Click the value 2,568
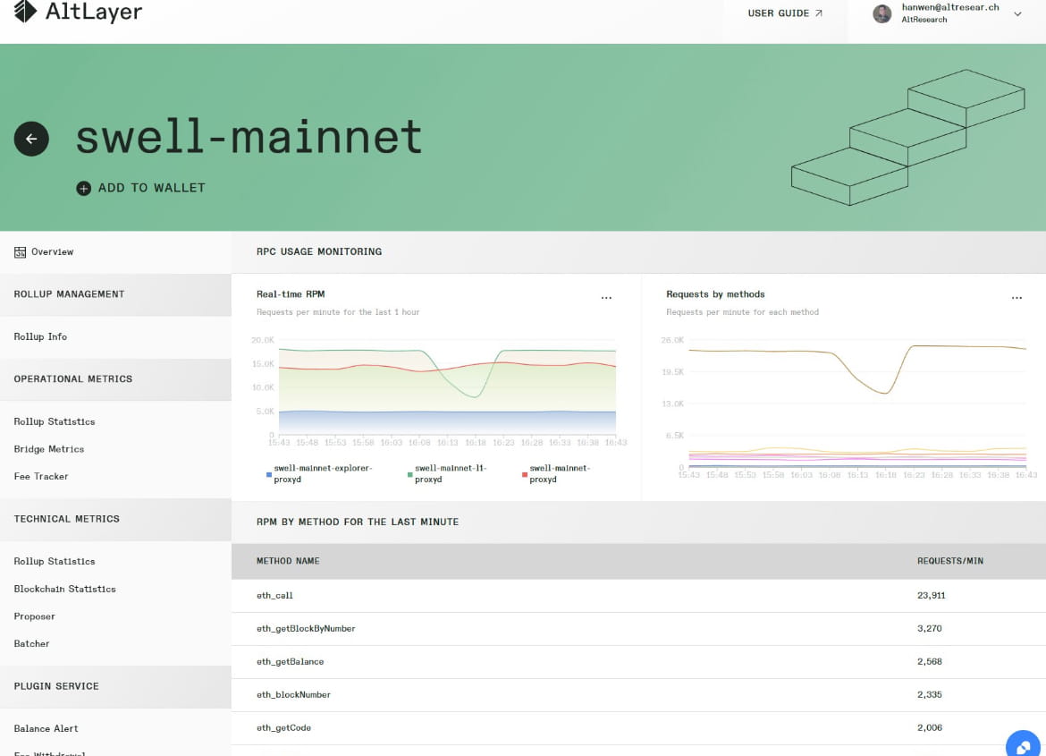The height and width of the screenshot is (756, 1046). [929, 661]
